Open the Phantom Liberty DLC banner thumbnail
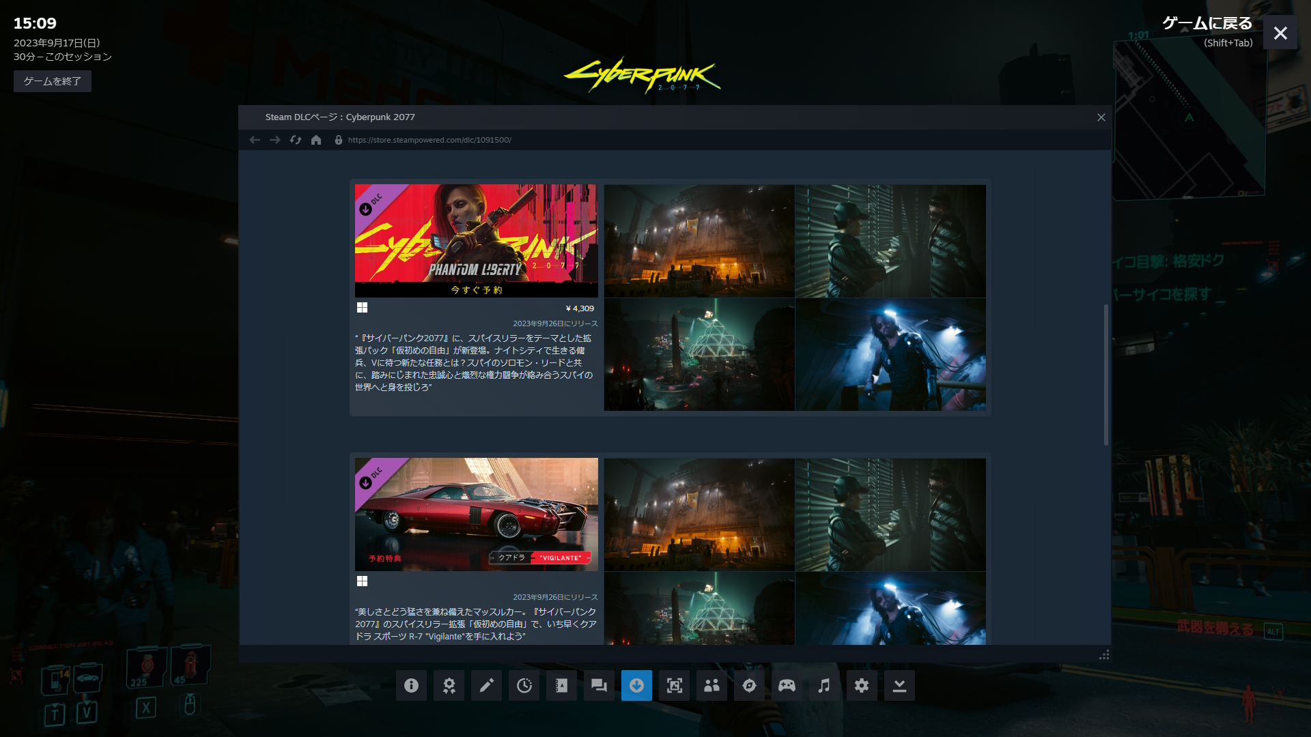Screen dimensions: 1311x737 click(x=476, y=240)
